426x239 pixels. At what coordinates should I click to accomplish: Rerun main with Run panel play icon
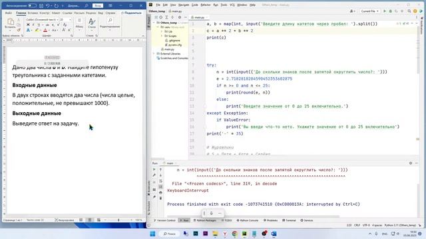tap(154, 169)
